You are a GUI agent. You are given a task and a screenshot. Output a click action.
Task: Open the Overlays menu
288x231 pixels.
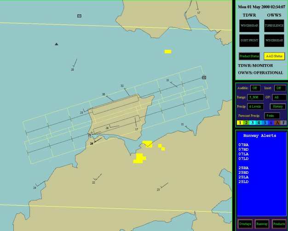pos(245,224)
